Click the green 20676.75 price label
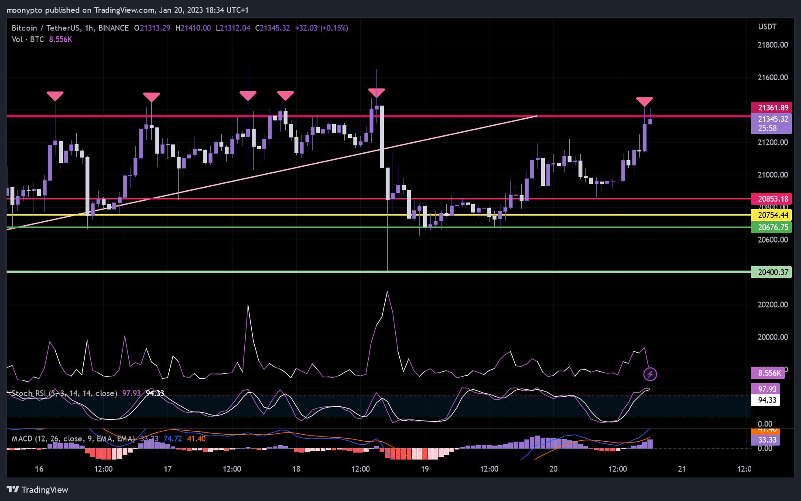 coord(771,227)
